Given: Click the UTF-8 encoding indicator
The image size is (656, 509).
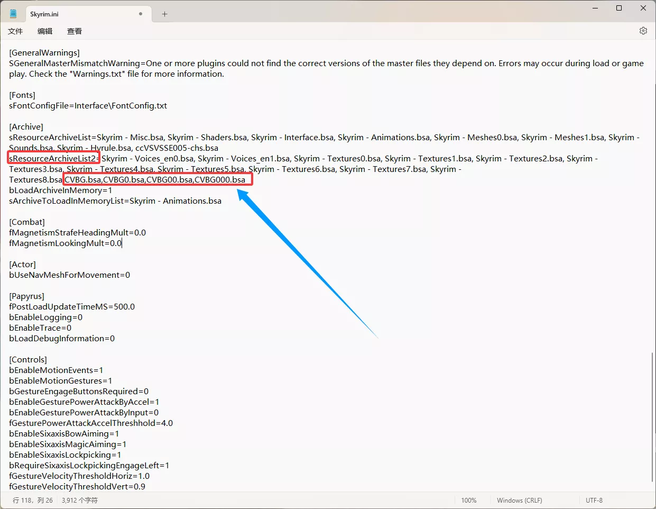Looking at the screenshot, I should click(x=594, y=500).
